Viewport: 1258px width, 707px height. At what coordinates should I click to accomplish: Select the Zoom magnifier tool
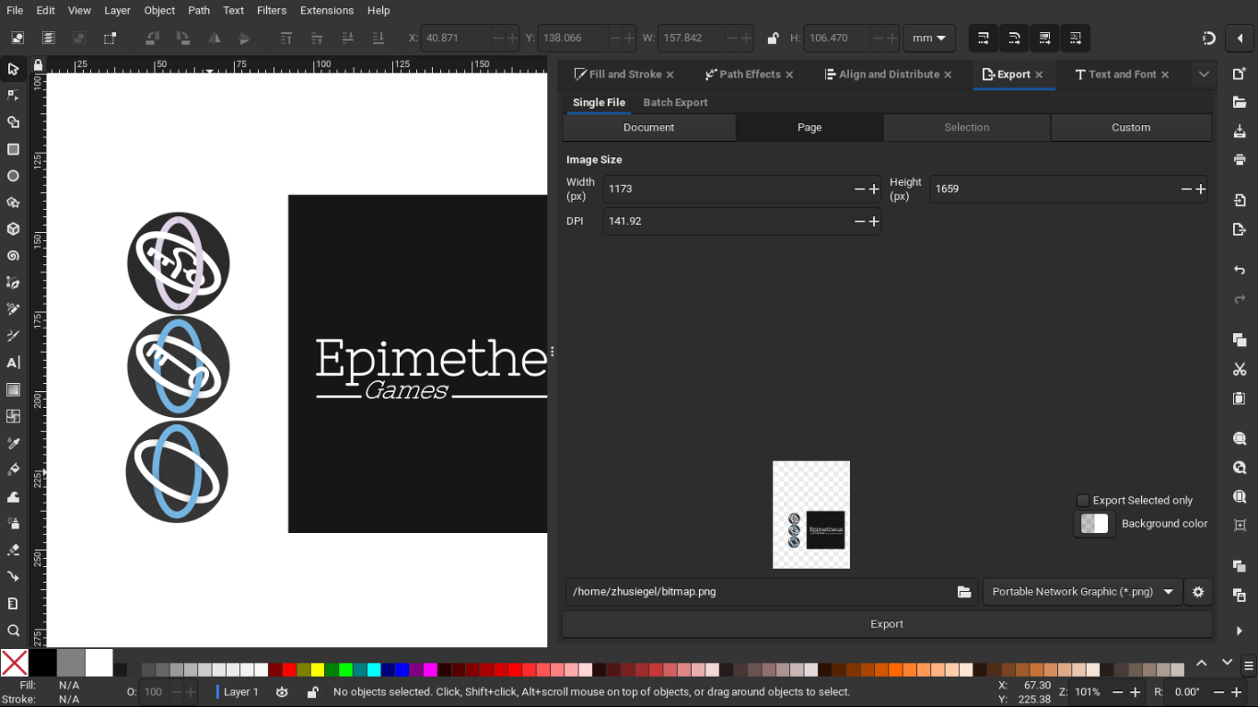point(13,631)
